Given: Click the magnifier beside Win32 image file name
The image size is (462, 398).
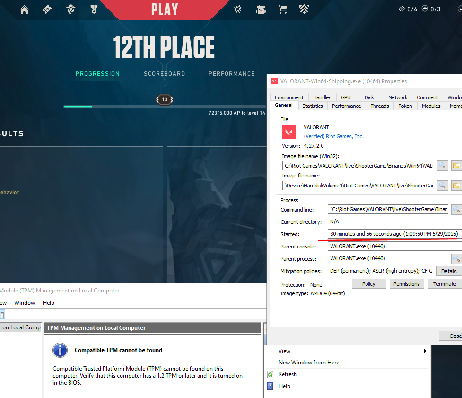Looking at the screenshot, I should point(442,166).
